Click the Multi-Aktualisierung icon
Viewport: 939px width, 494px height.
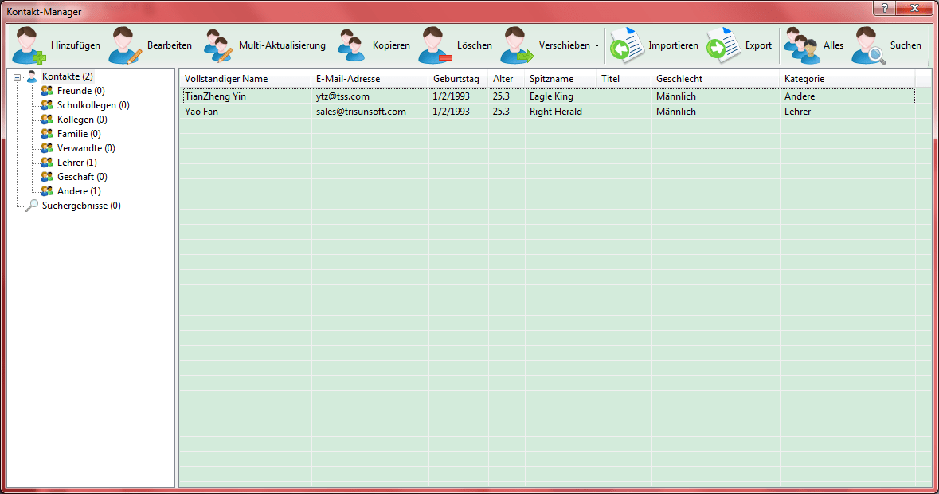coord(218,45)
